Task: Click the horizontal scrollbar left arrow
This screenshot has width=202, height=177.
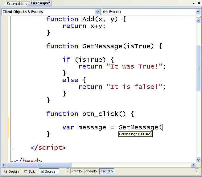Action: pyautogui.click(x=3, y=165)
